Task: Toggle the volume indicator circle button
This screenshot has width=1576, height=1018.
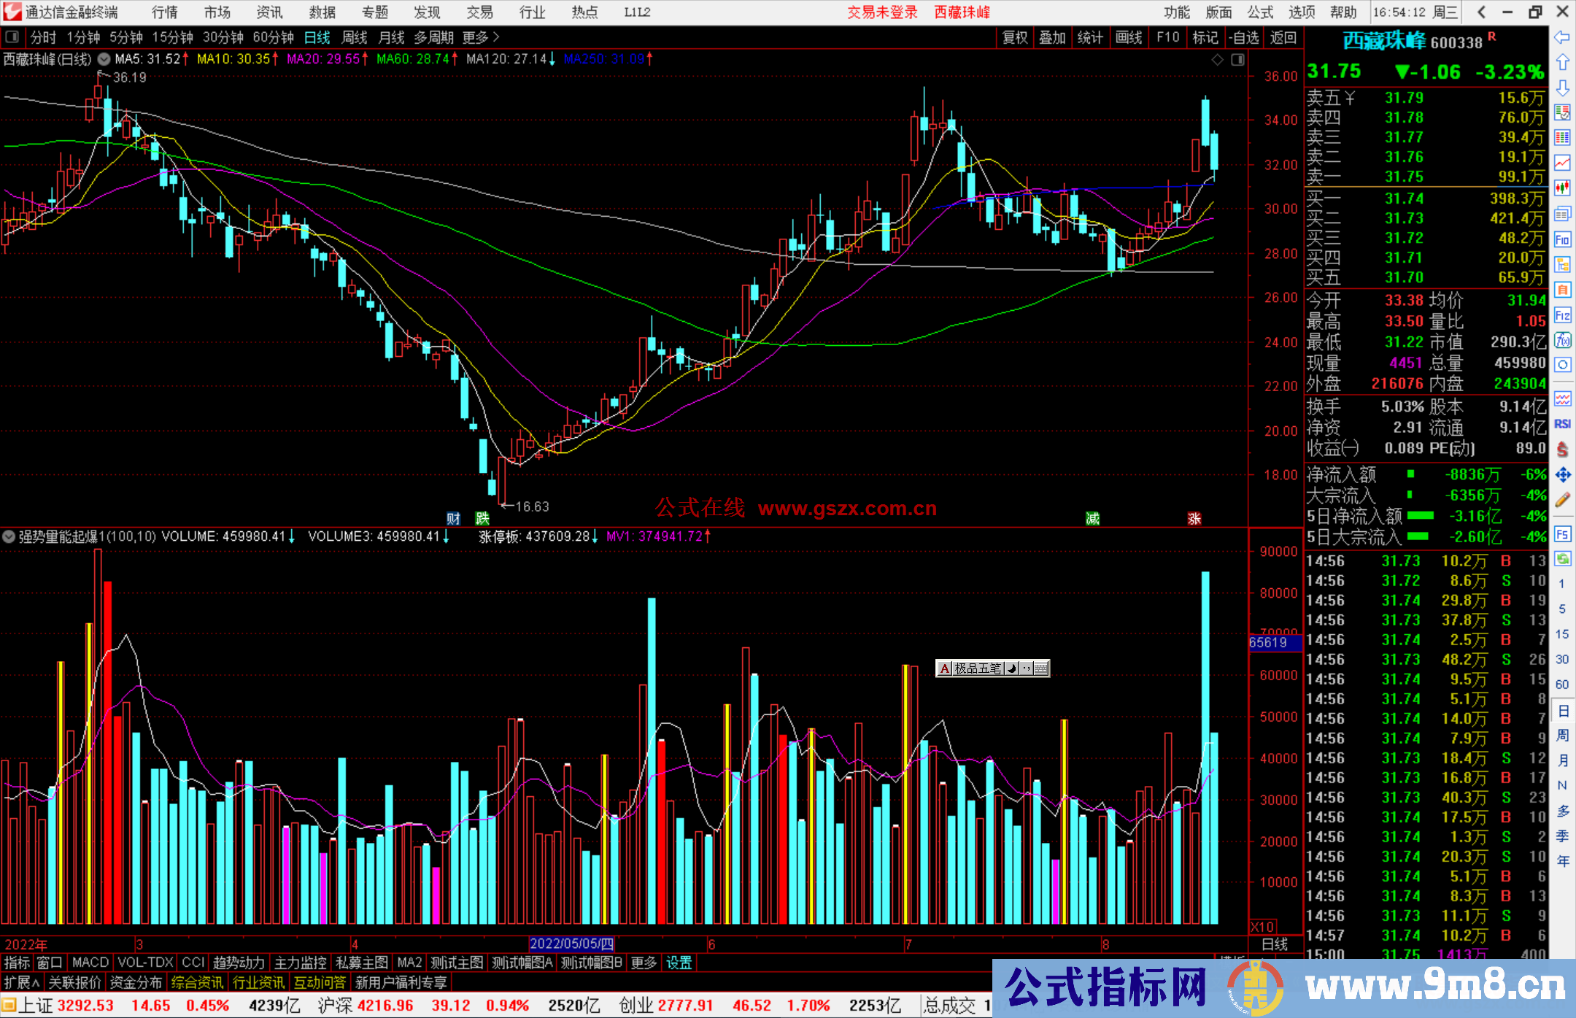Action: (9, 536)
